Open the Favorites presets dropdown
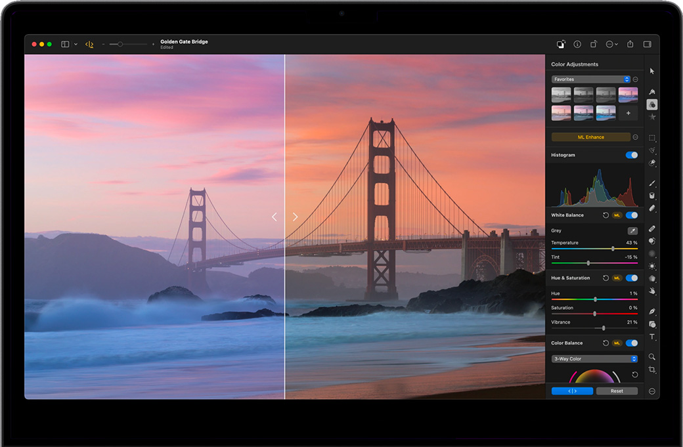This screenshot has width=683, height=447. 590,79
